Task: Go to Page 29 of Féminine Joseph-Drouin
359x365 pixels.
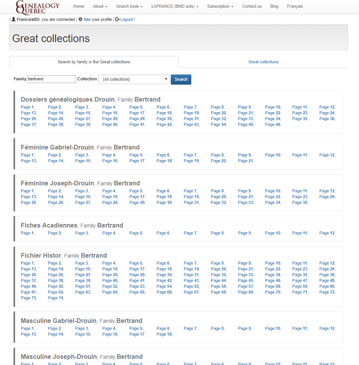Action: click(137, 202)
